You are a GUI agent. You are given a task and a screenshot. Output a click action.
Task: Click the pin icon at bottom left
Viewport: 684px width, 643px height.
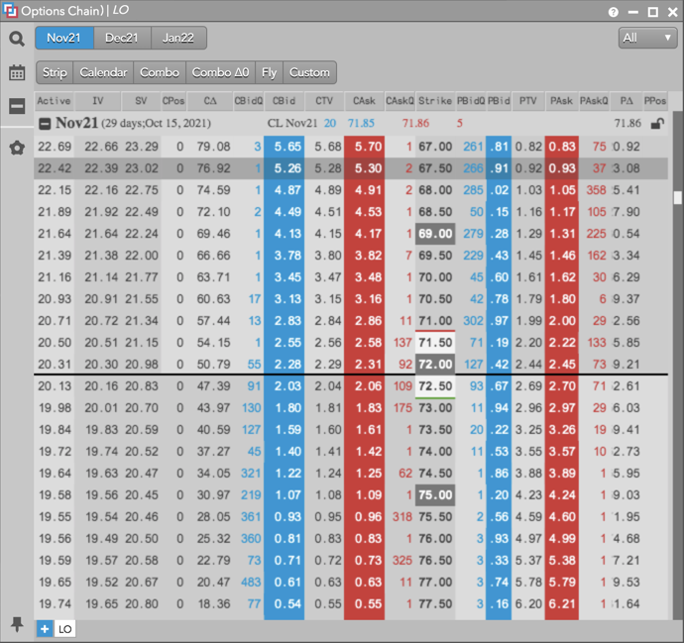pyautogui.click(x=17, y=623)
